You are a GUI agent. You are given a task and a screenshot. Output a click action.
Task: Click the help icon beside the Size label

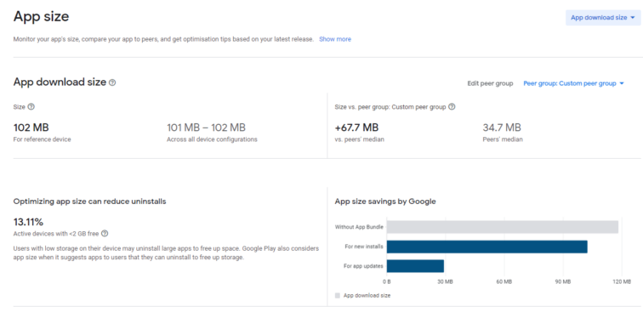point(31,106)
